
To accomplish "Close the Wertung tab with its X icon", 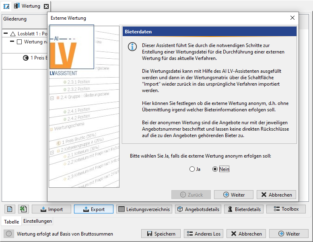I will (x=46, y=6).
